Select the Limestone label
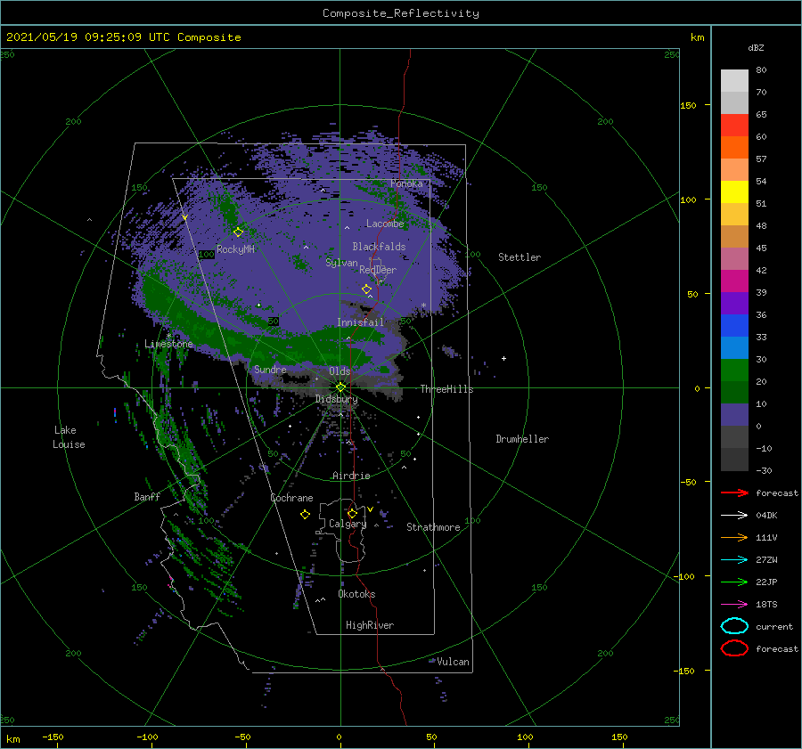The height and width of the screenshot is (749, 802). pos(168,344)
